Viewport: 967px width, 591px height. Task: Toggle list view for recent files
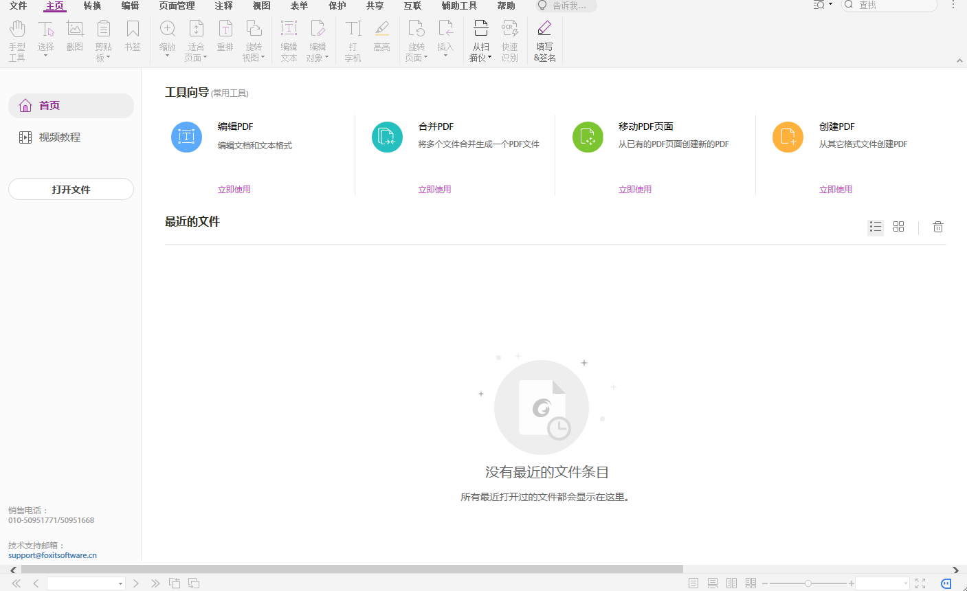(875, 226)
